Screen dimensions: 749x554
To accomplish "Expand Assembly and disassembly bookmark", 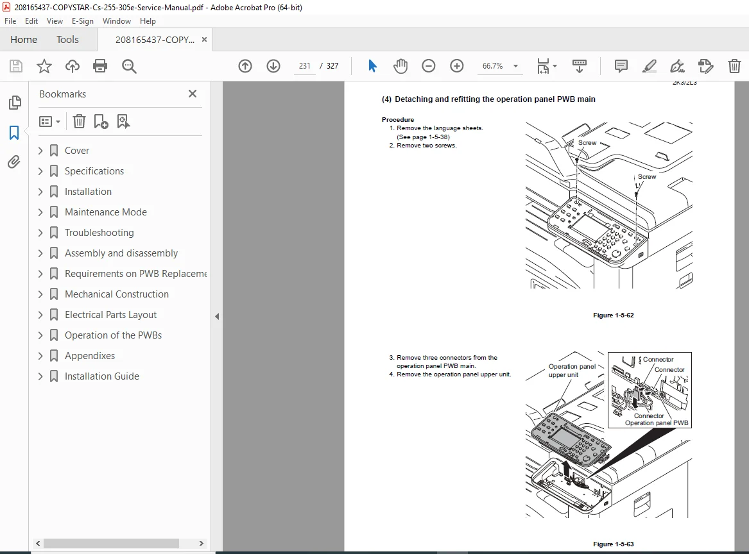I will point(40,253).
